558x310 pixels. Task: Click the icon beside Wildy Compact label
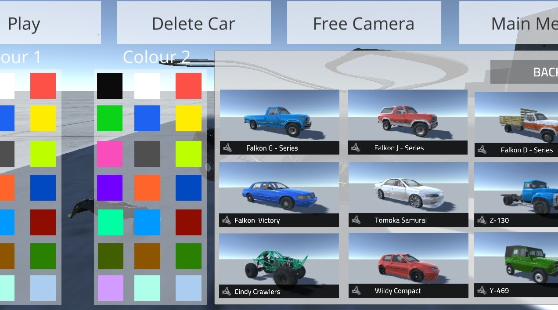(356, 291)
